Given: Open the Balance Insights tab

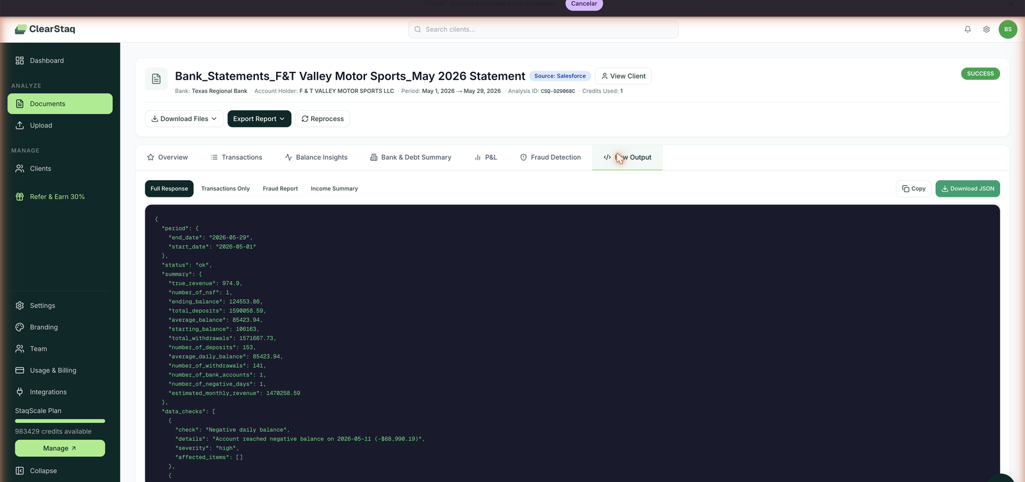Looking at the screenshot, I should click(x=316, y=158).
